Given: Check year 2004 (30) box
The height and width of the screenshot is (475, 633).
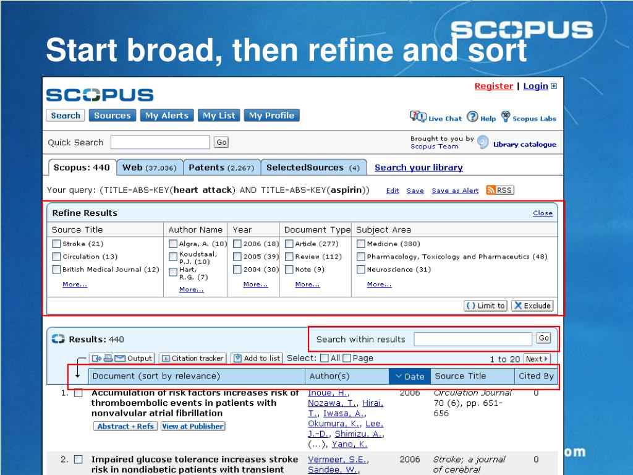Looking at the screenshot, I should tap(237, 270).
